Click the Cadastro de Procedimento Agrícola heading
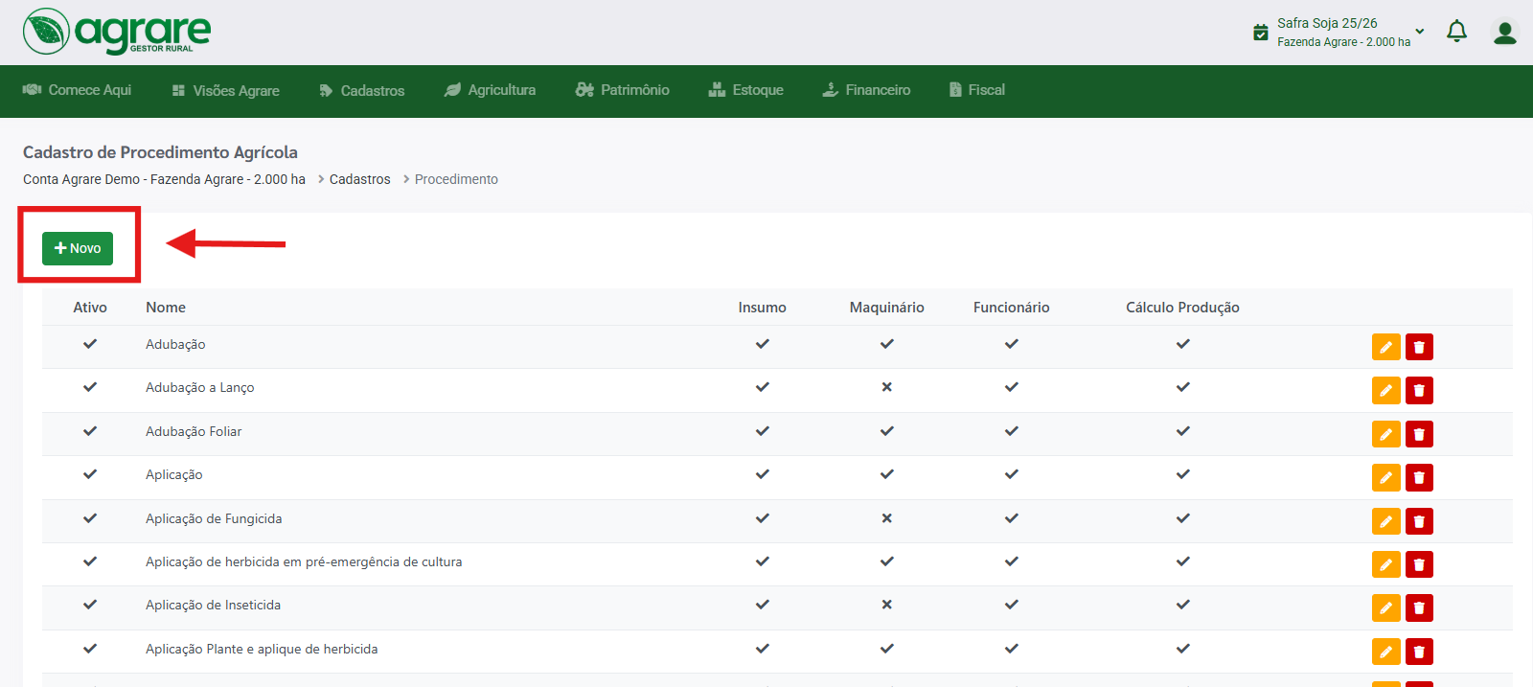 click(x=160, y=152)
